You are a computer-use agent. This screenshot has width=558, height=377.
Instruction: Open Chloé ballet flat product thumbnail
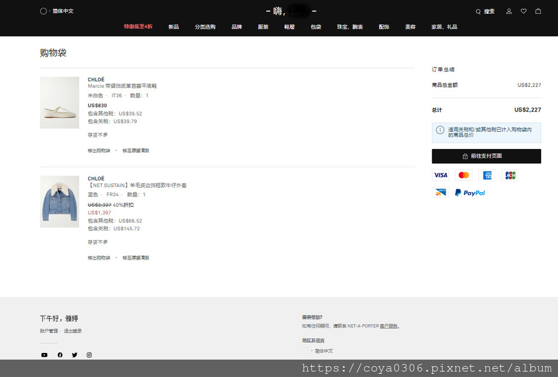59,102
